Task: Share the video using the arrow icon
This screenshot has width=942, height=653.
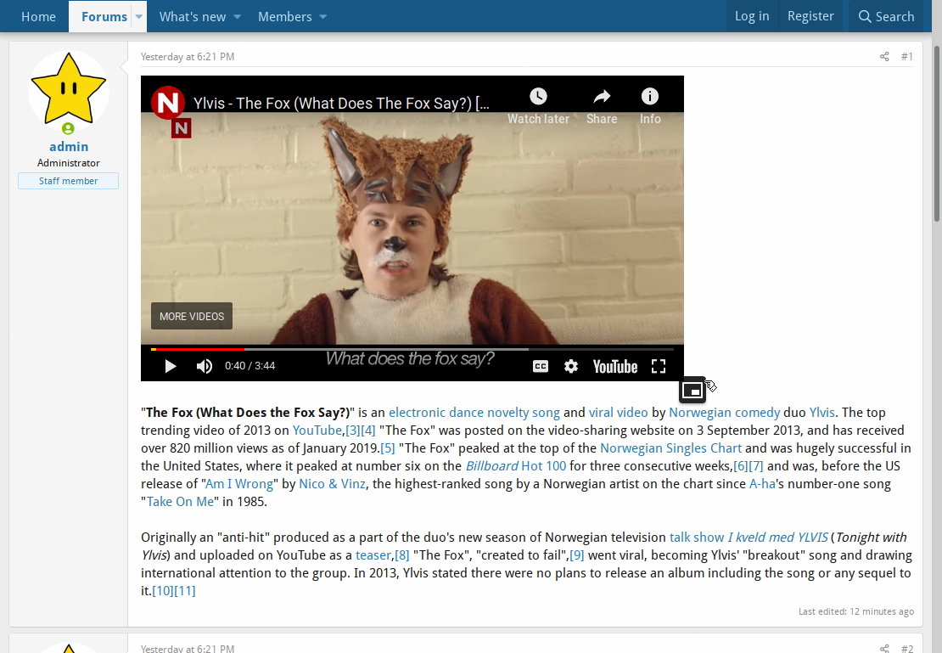Action: [602, 96]
